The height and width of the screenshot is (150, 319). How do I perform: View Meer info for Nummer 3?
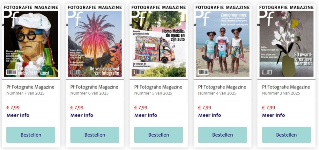[x=273, y=115]
